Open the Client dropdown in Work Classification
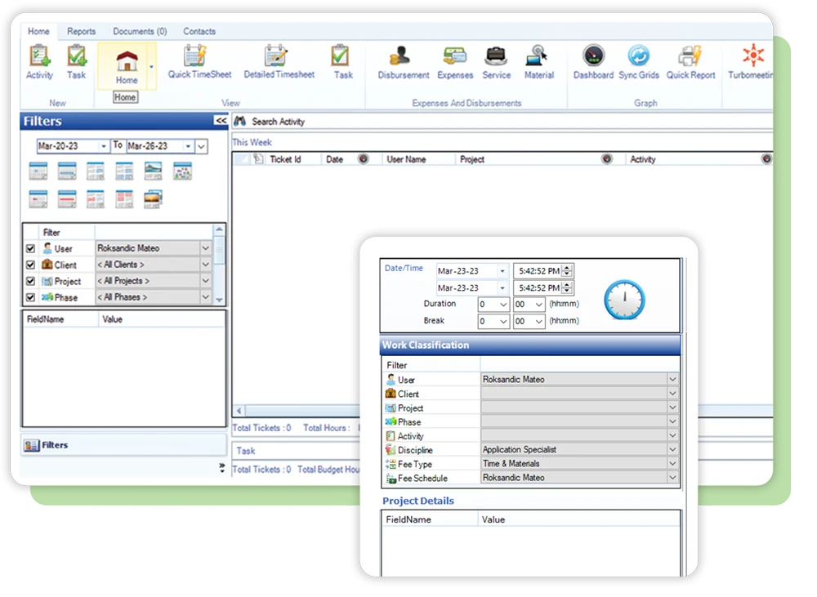 [672, 394]
